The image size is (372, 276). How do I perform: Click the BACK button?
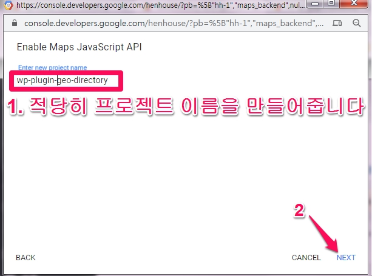tap(25, 258)
